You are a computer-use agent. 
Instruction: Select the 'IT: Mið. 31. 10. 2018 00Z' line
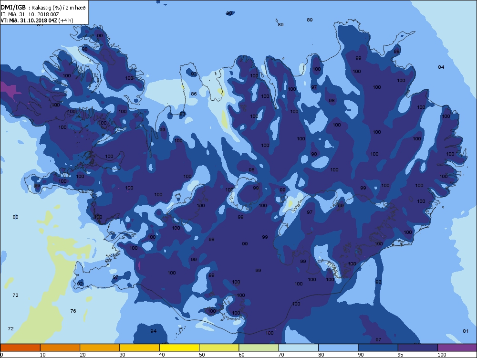30,14
